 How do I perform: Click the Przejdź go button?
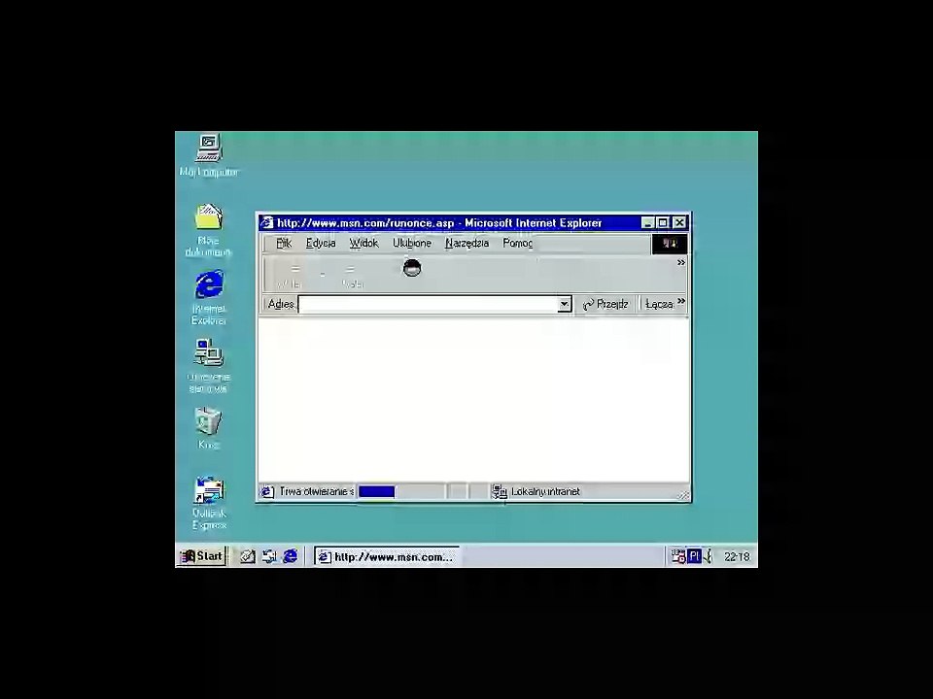(x=605, y=304)
